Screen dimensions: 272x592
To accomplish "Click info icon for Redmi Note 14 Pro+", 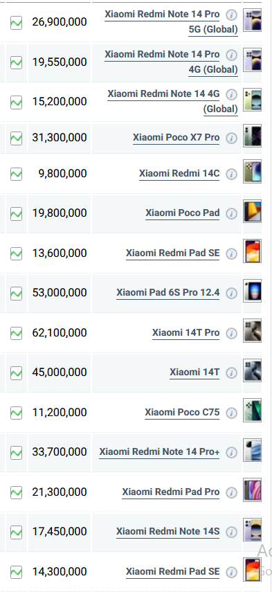I will coord(232,452).
